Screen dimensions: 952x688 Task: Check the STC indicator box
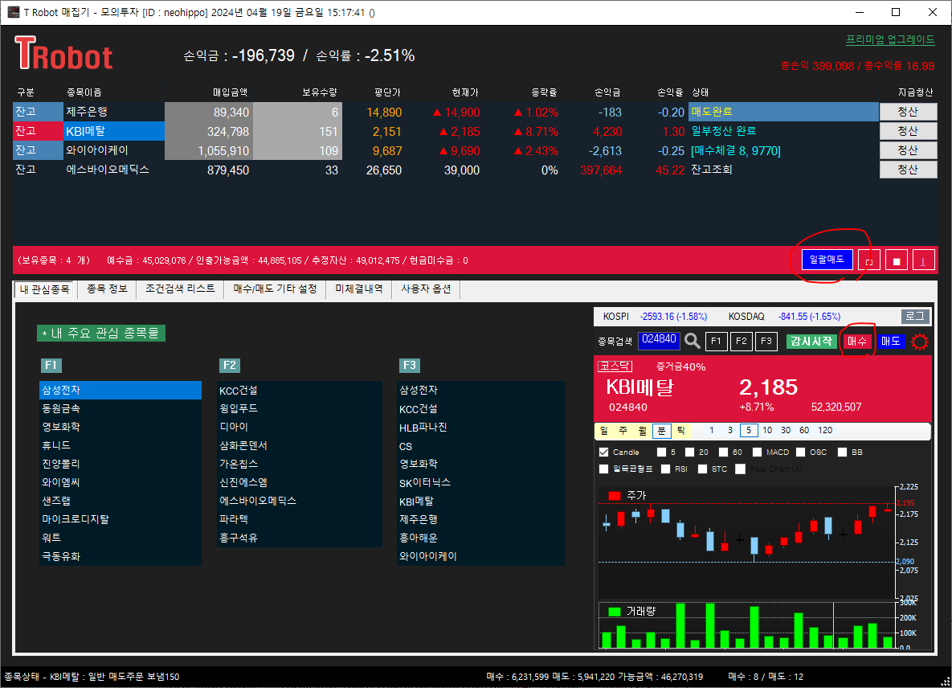(702, 469)
